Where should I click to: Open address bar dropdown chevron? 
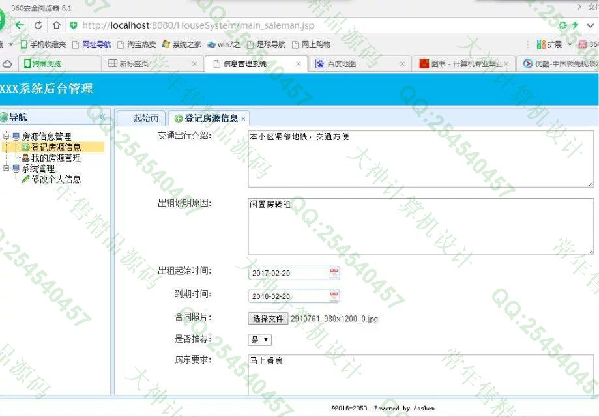click(591, 25)
